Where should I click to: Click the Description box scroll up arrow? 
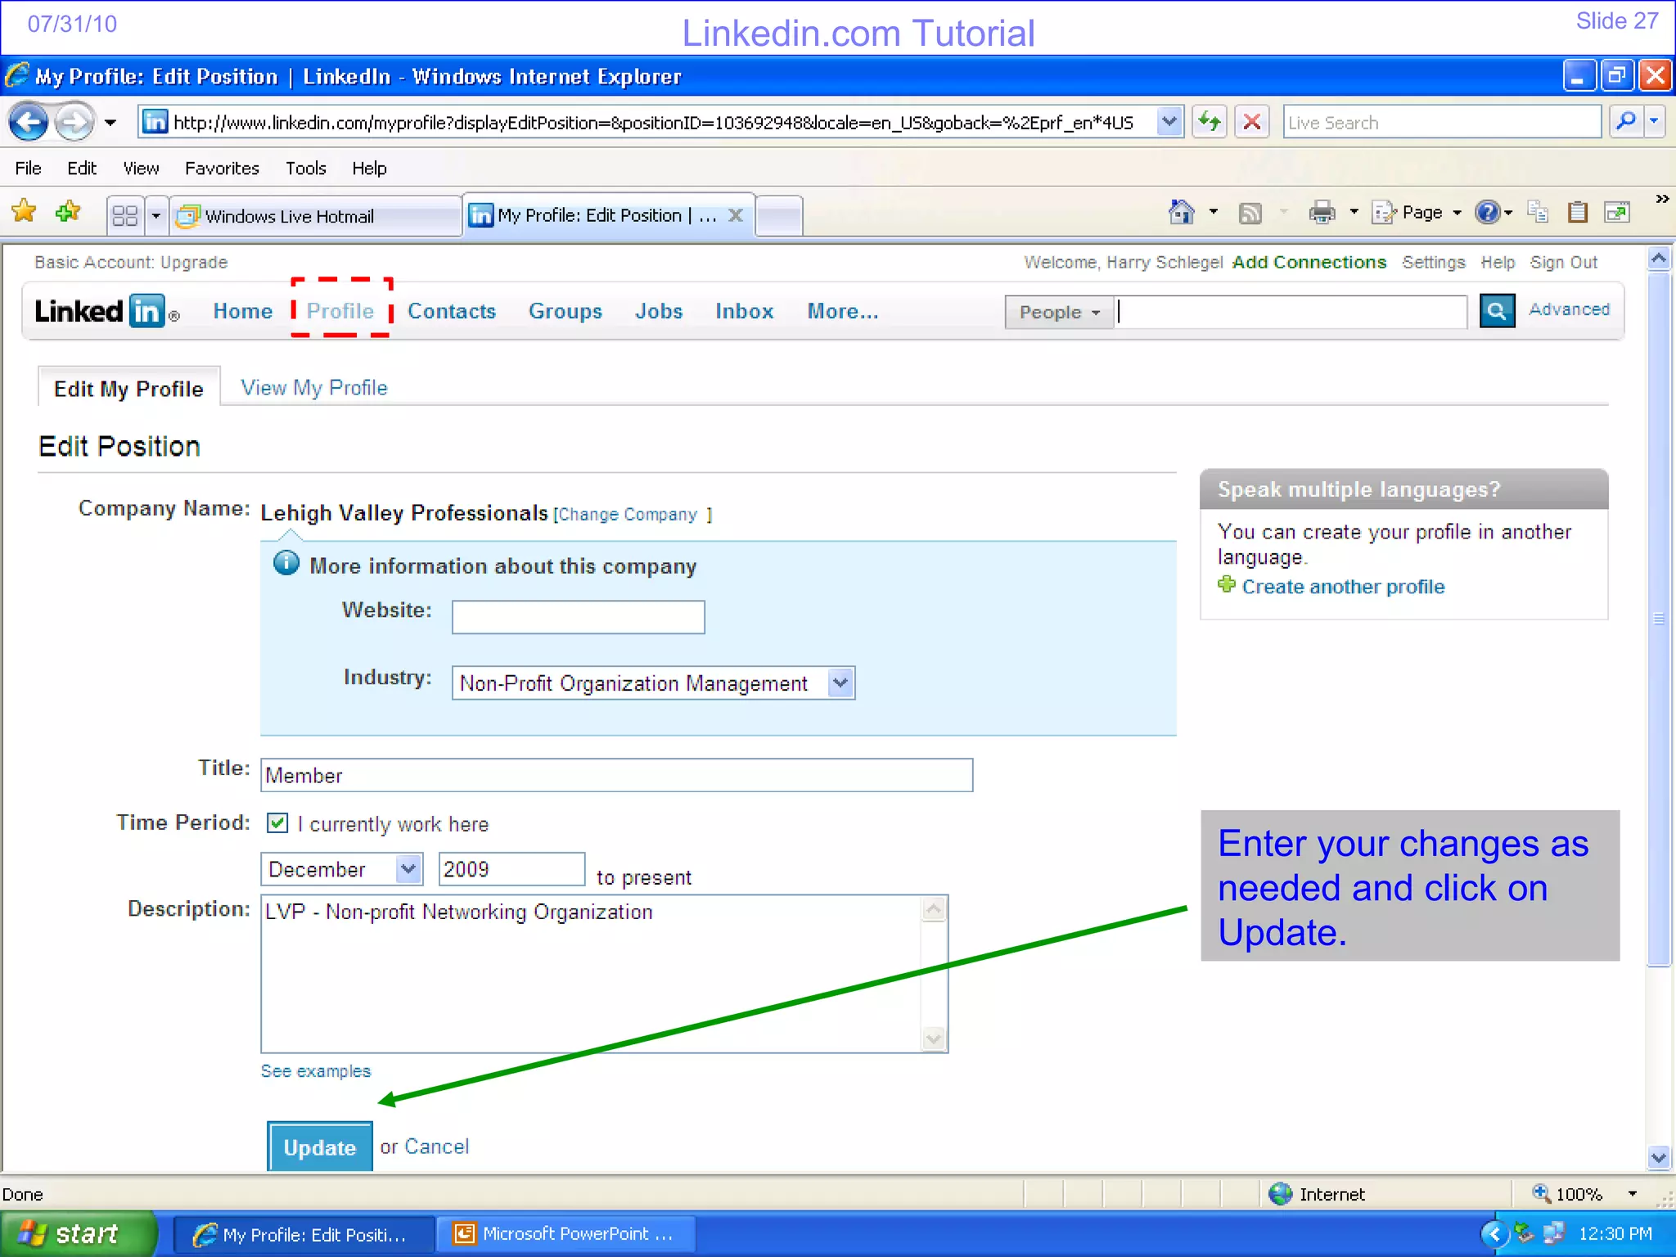point(934,909)
